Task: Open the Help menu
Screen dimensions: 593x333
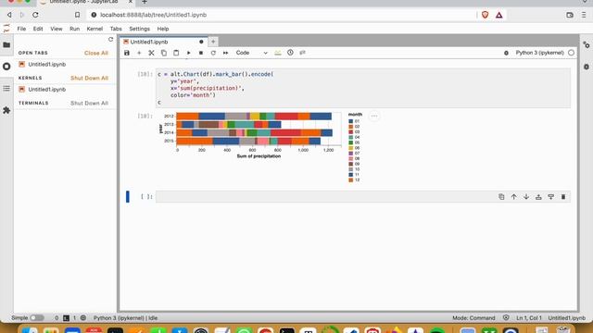Action: pyautogui.click(x=163, y=29)
